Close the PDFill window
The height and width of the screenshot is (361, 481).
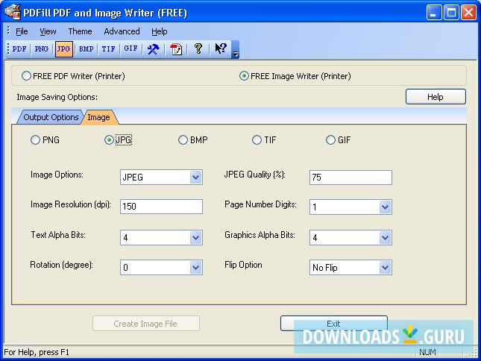[469, 13]
